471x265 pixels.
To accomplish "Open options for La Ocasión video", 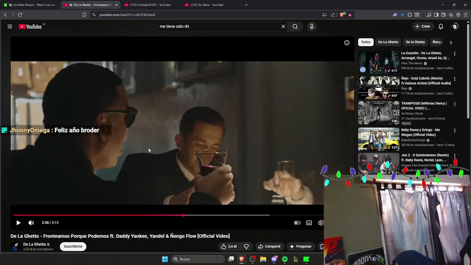I will [x=455, y=54].
